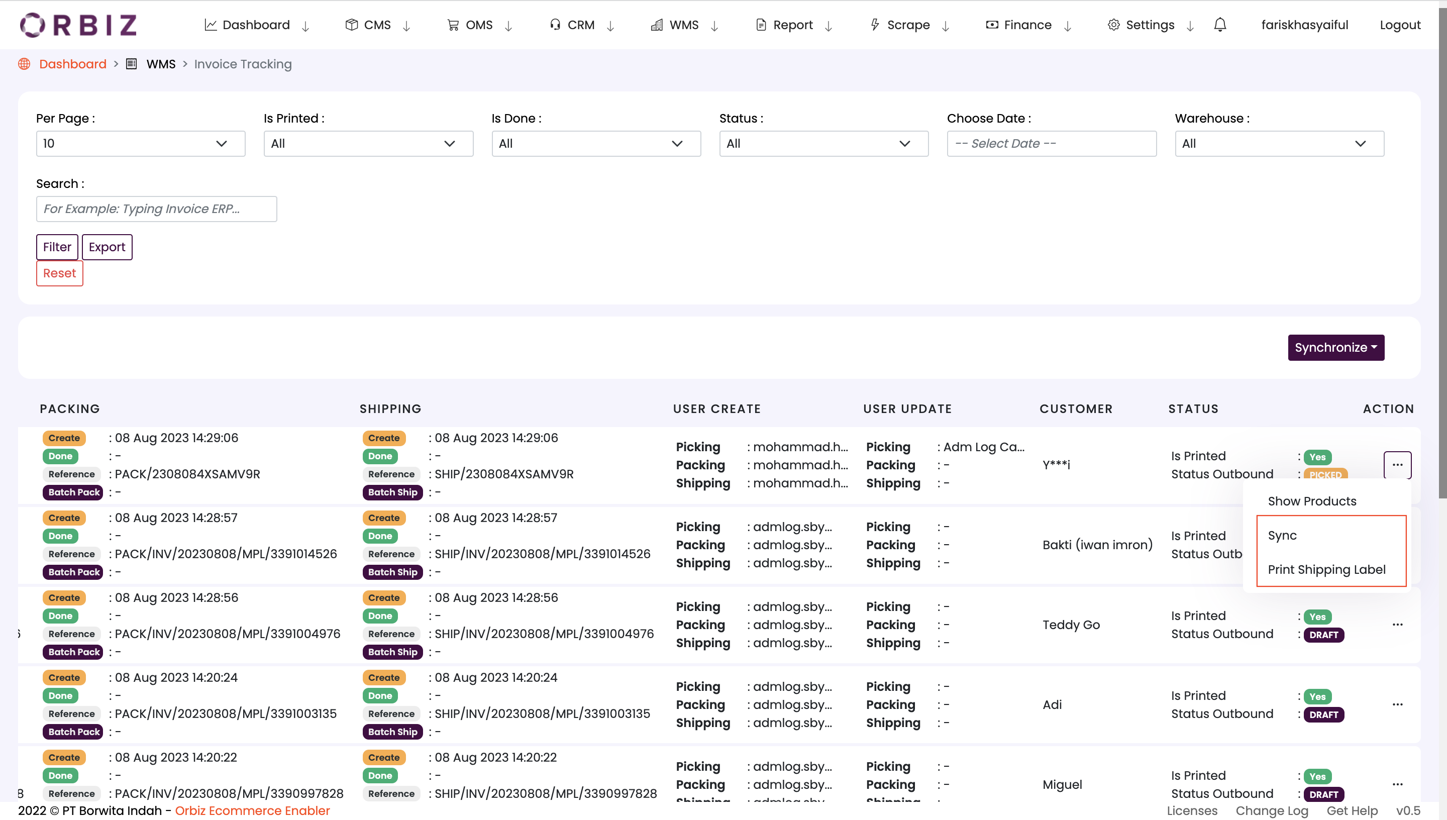Image resolution: width=1447 pixels, height=820 pixels.
Task: Click Yes badge in Teddy Go row
Action: (x=1317, y=617)
